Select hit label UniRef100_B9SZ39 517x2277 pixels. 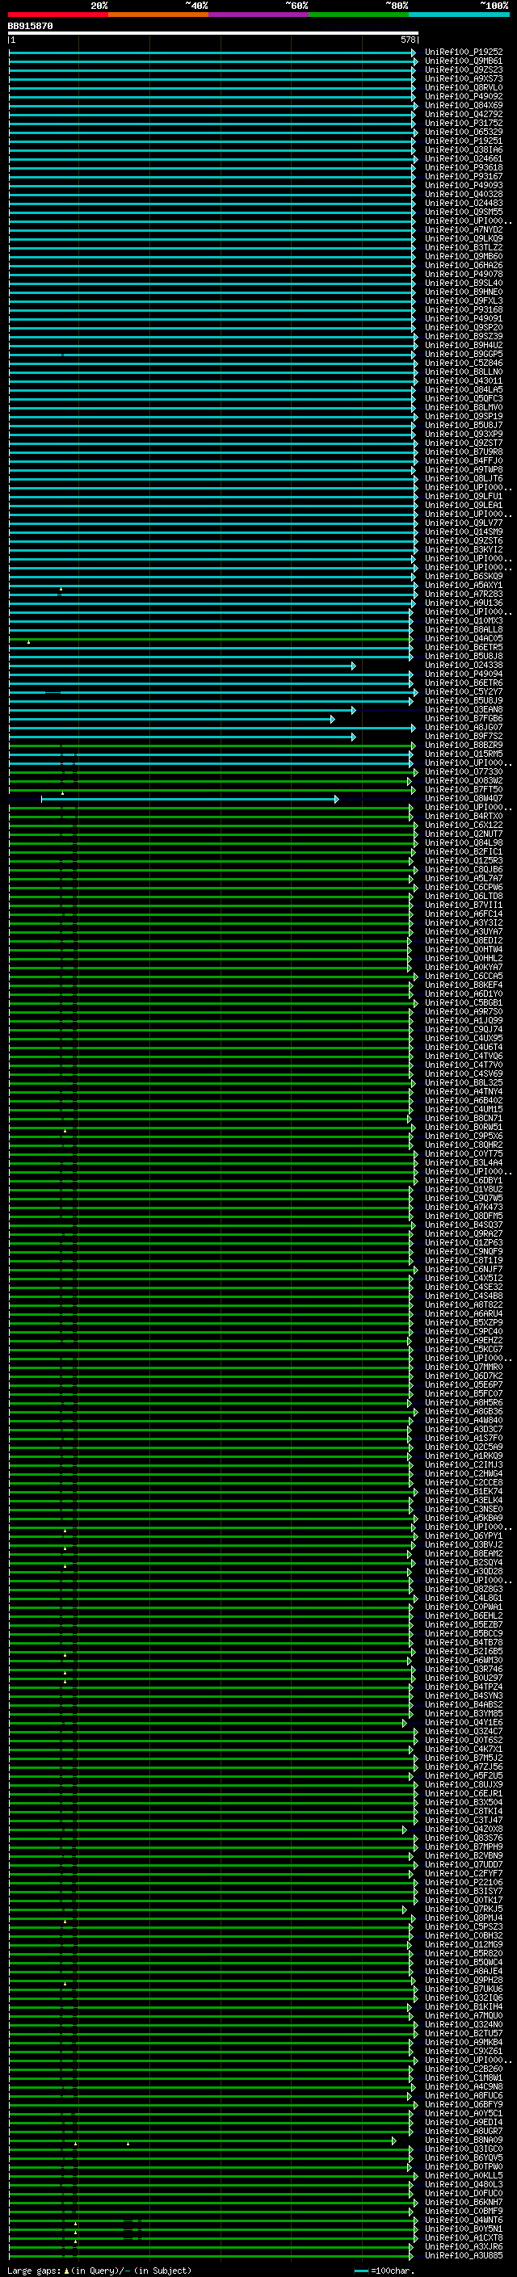tap(464, 337)
